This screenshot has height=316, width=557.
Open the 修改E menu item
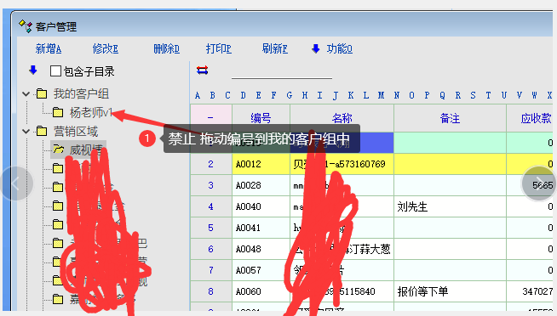(x=106, y=48)
